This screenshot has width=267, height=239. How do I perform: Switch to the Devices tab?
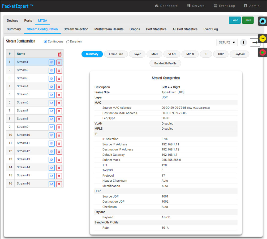point(12,21)
